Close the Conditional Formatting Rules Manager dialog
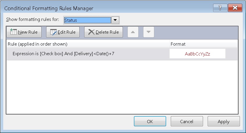Screen dimensions: 246x133 [235, 8]
